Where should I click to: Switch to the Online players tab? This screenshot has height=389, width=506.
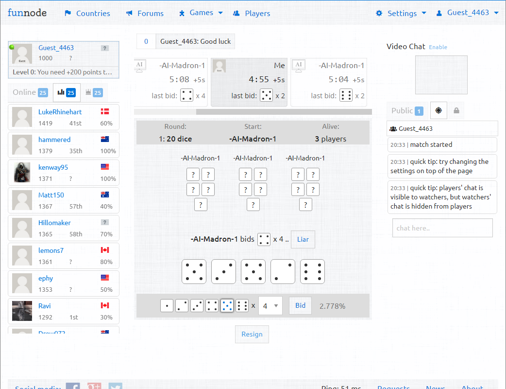[30, 92]
